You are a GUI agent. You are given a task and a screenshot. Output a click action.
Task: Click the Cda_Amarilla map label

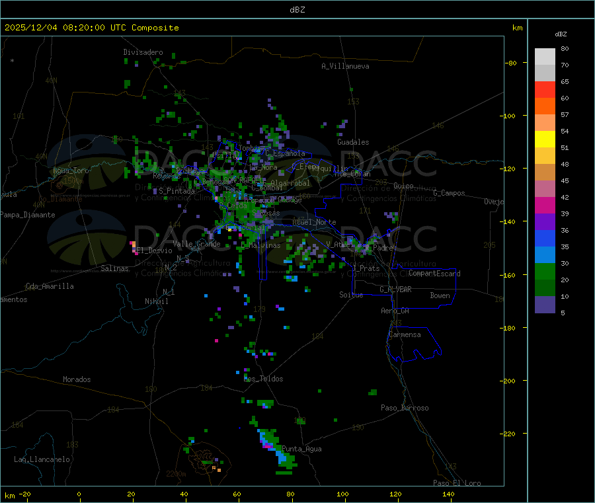tap(50, 286)
